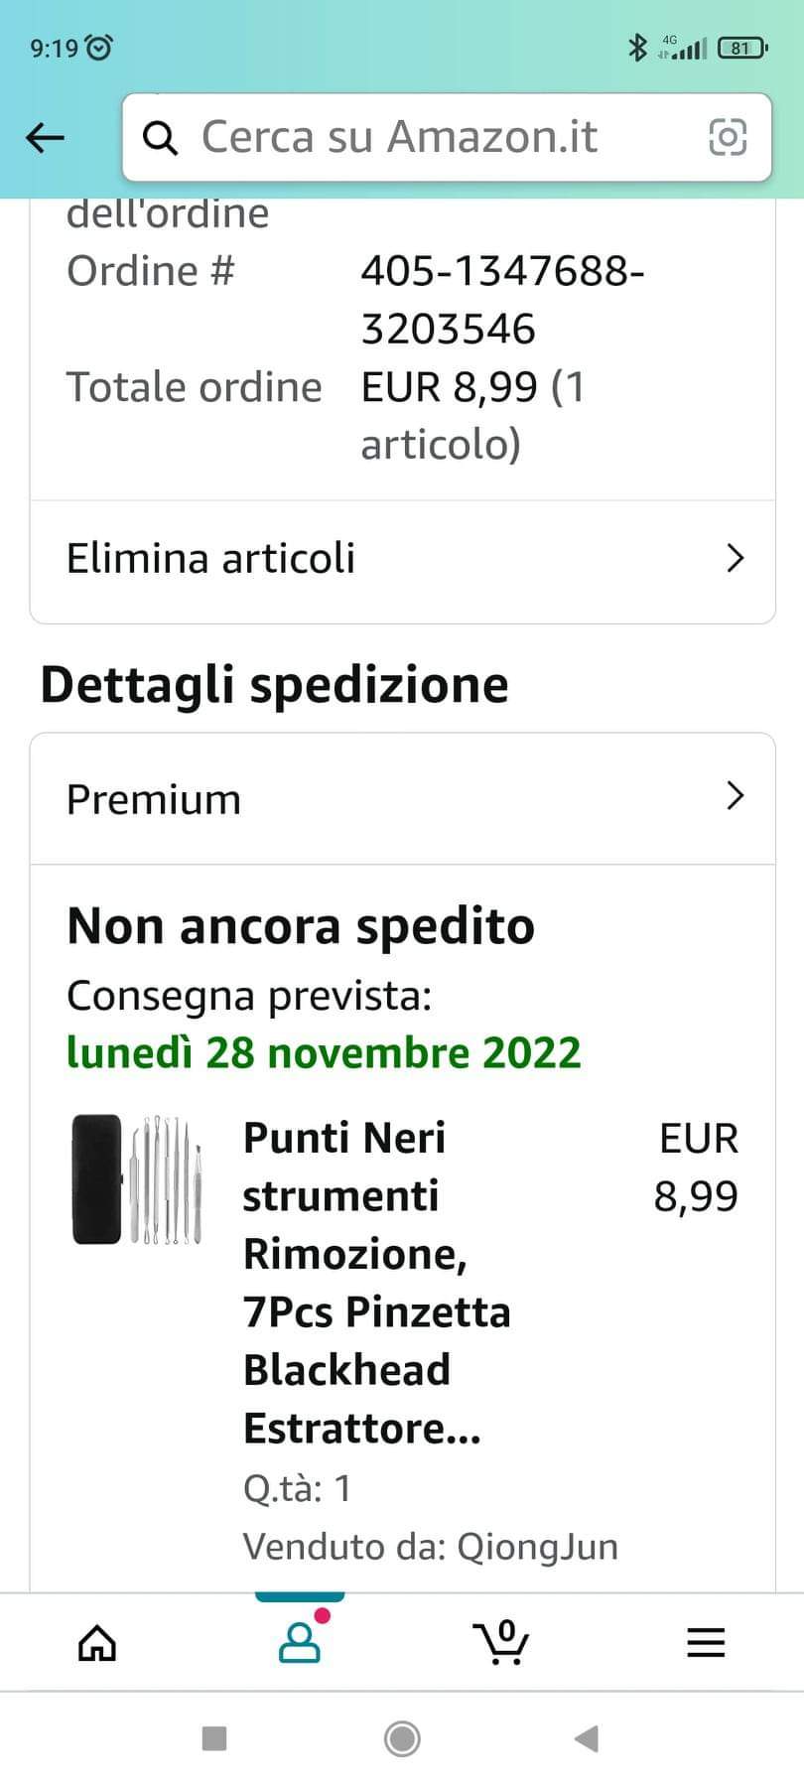Image resolution: width=804 pixels, height=1787 pixels.
Task: Open Punti Neri strumenti product title
Action: (x=377, y=1283)
